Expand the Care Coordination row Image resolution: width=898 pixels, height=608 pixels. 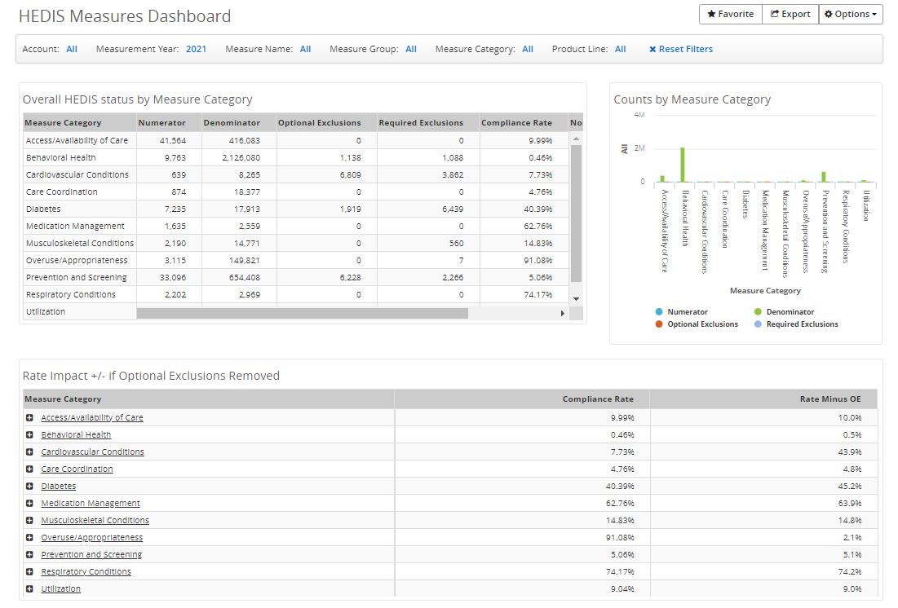pos(30,469)
